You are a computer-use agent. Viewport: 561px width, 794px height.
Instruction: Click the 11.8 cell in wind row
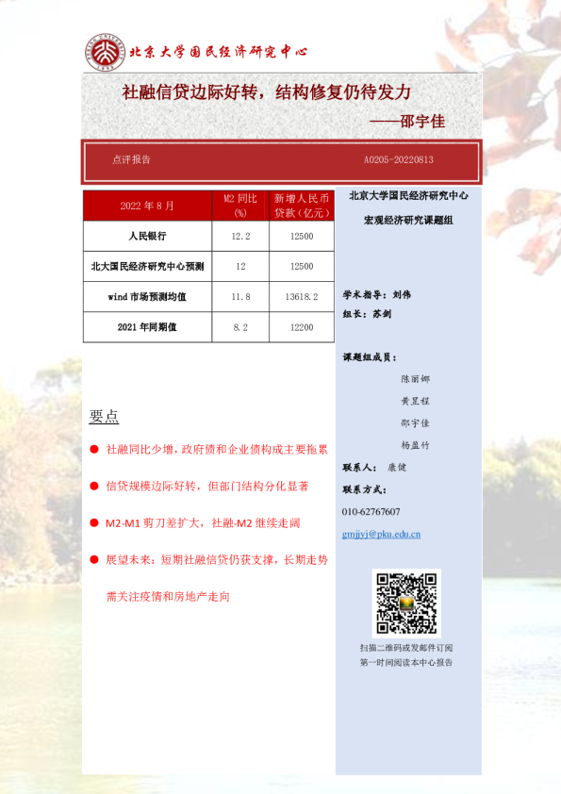point(240,297)
